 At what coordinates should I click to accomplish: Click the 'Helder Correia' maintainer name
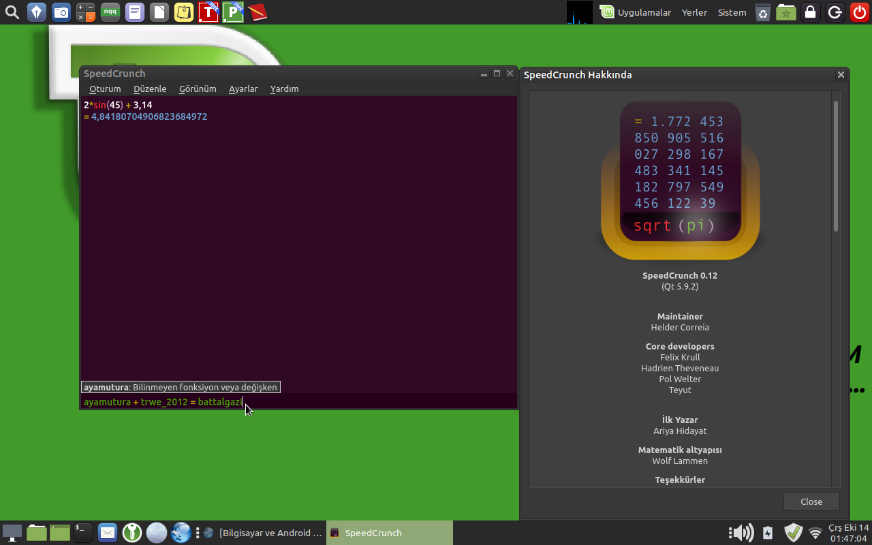(680, 327)
